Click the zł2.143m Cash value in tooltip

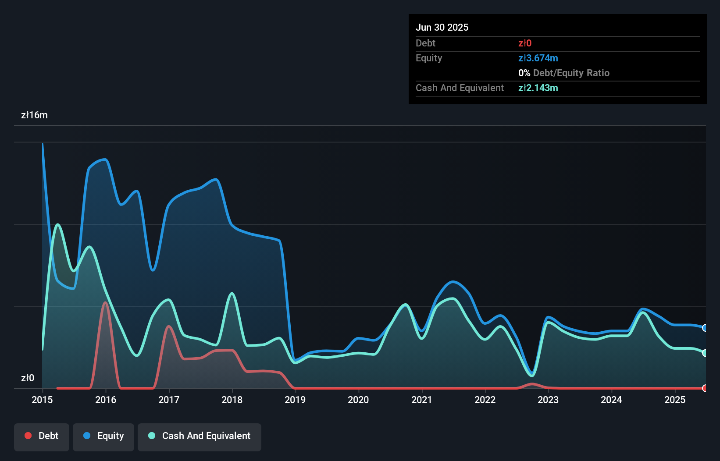click(x=538, y=88)
